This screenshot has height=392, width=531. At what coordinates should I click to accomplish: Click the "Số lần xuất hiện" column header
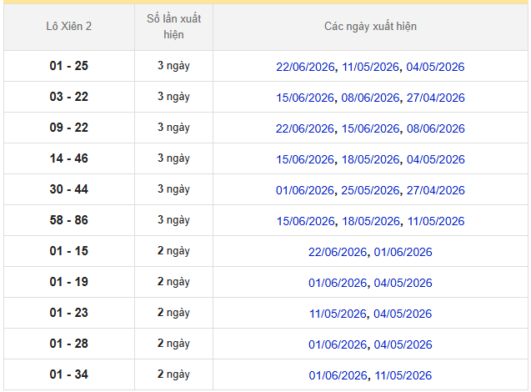point(173,27)
